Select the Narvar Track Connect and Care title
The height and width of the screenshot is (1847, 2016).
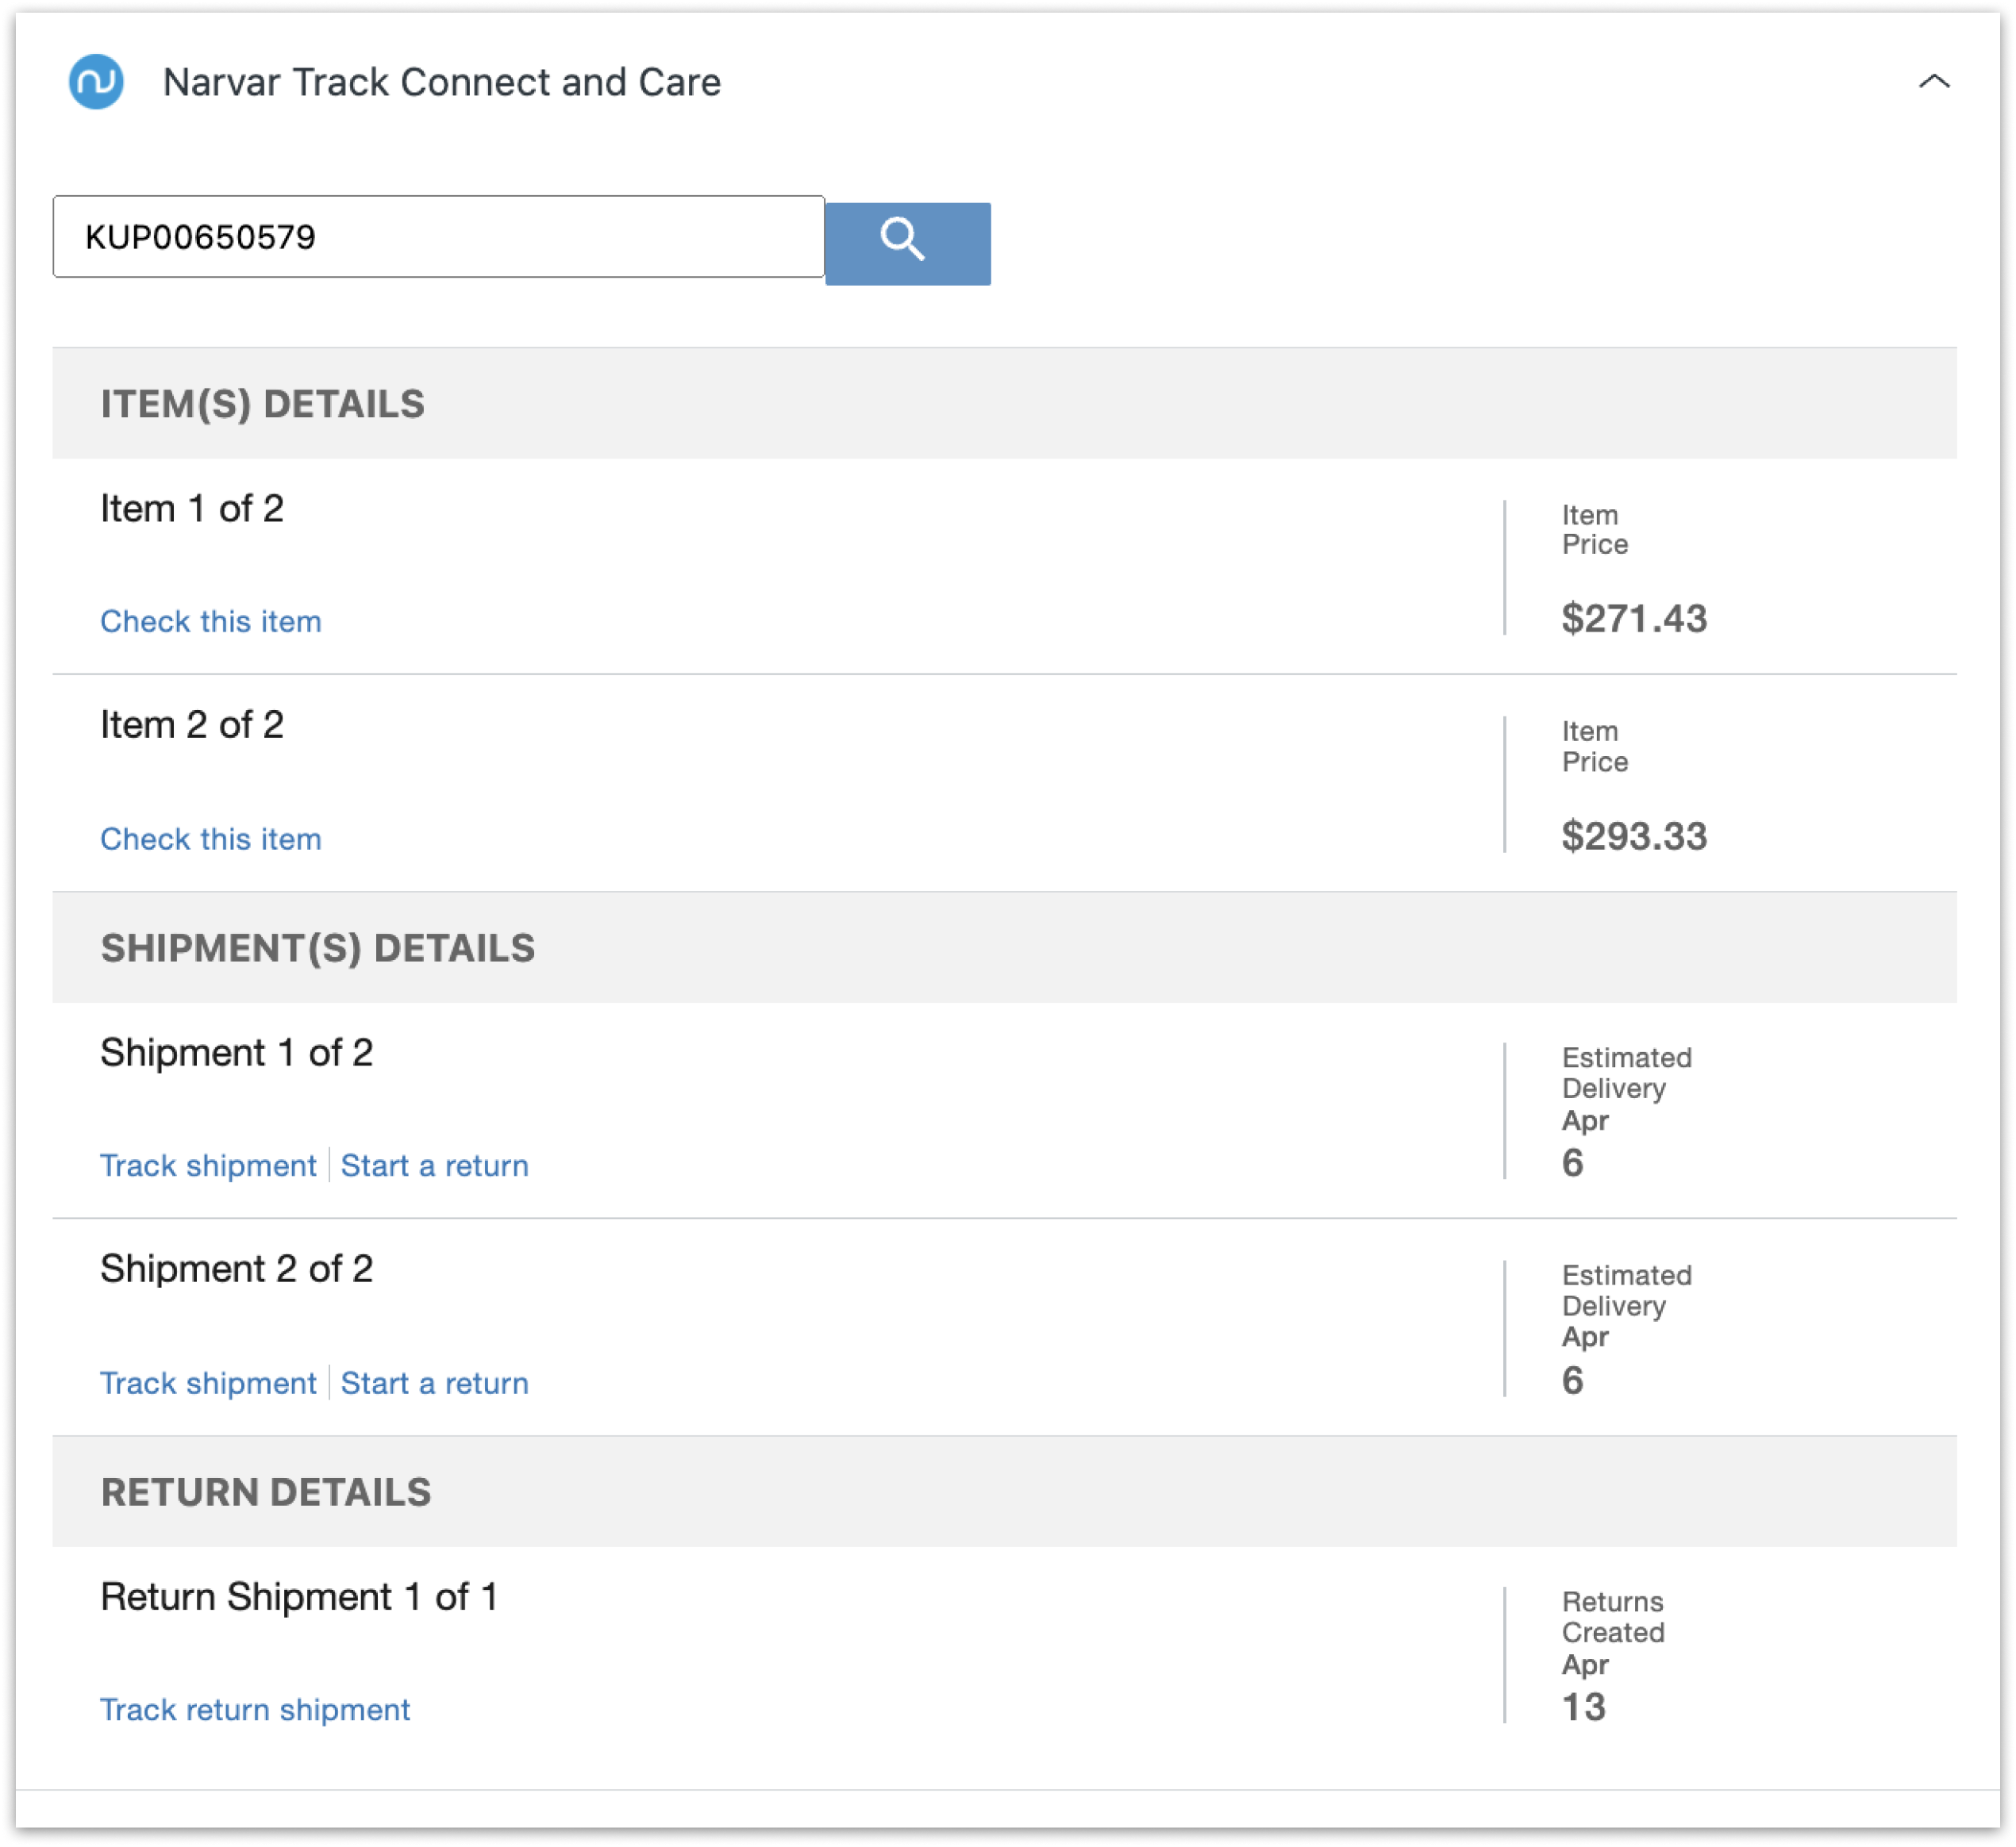tap(442, 82)
